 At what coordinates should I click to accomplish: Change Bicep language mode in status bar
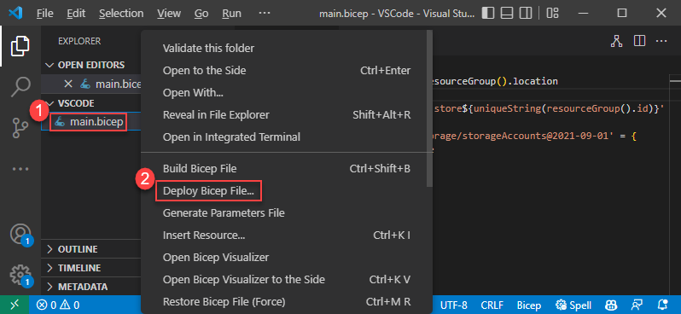click(529, 305)
